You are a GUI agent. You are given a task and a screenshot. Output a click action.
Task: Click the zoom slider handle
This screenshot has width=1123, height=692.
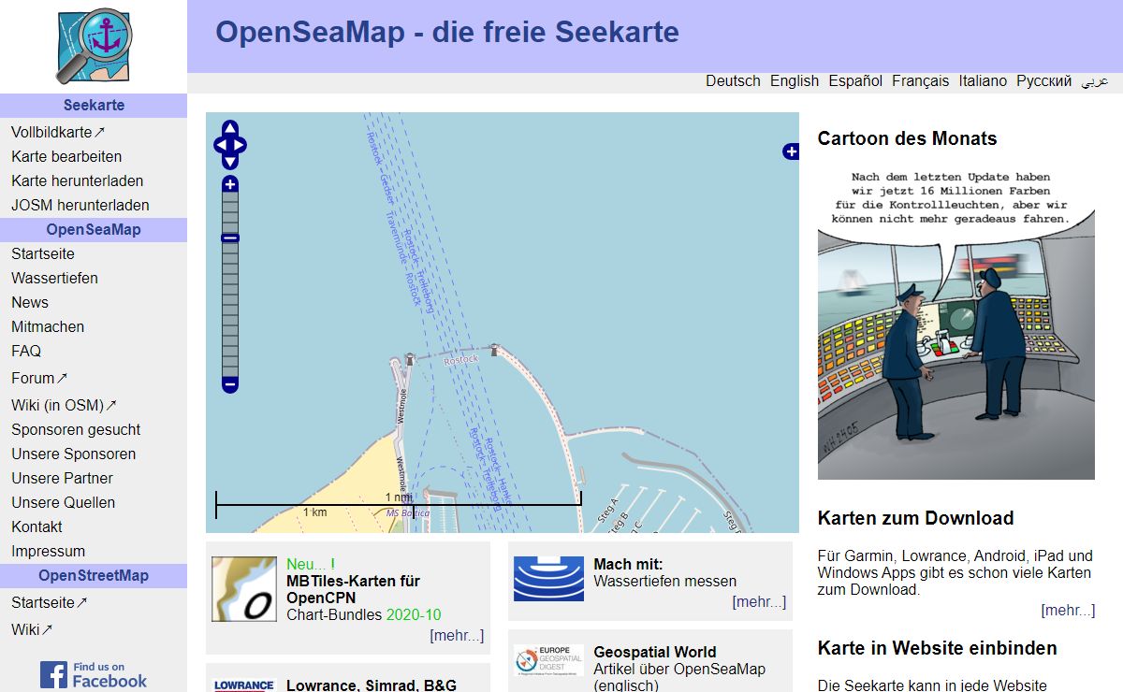230,238
